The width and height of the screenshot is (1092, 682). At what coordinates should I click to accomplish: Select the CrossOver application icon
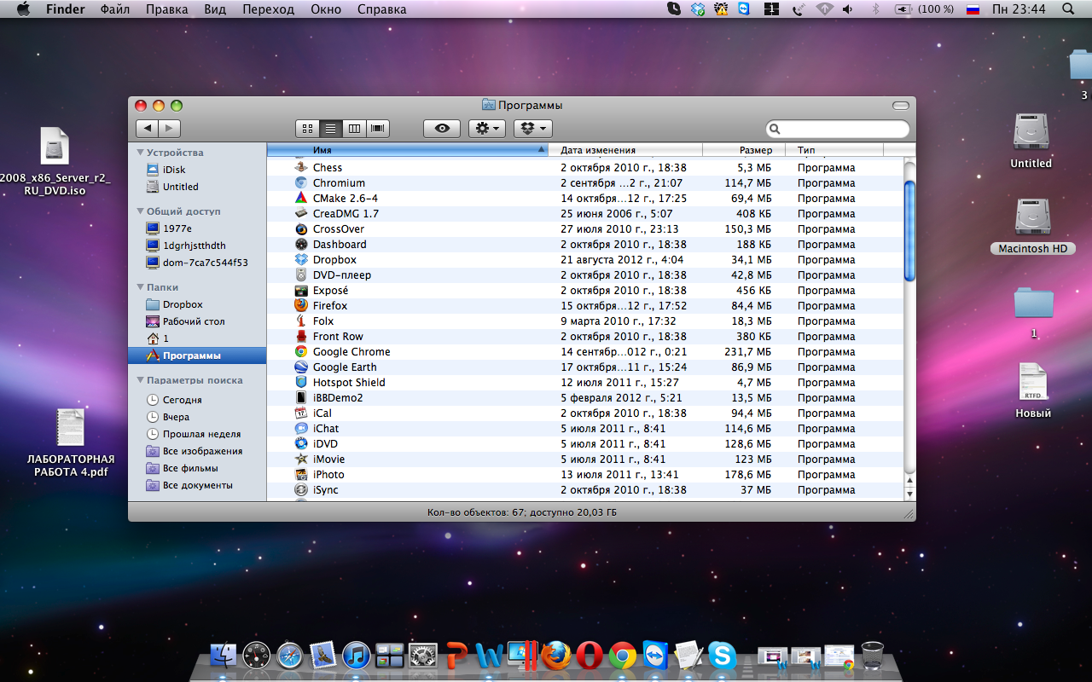point(301,229)
